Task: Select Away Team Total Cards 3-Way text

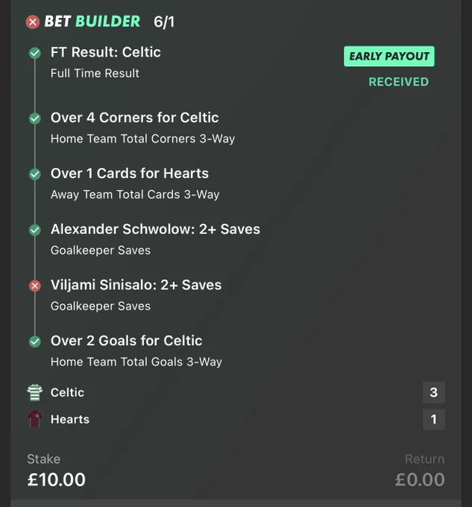Action: pos(135,195)
